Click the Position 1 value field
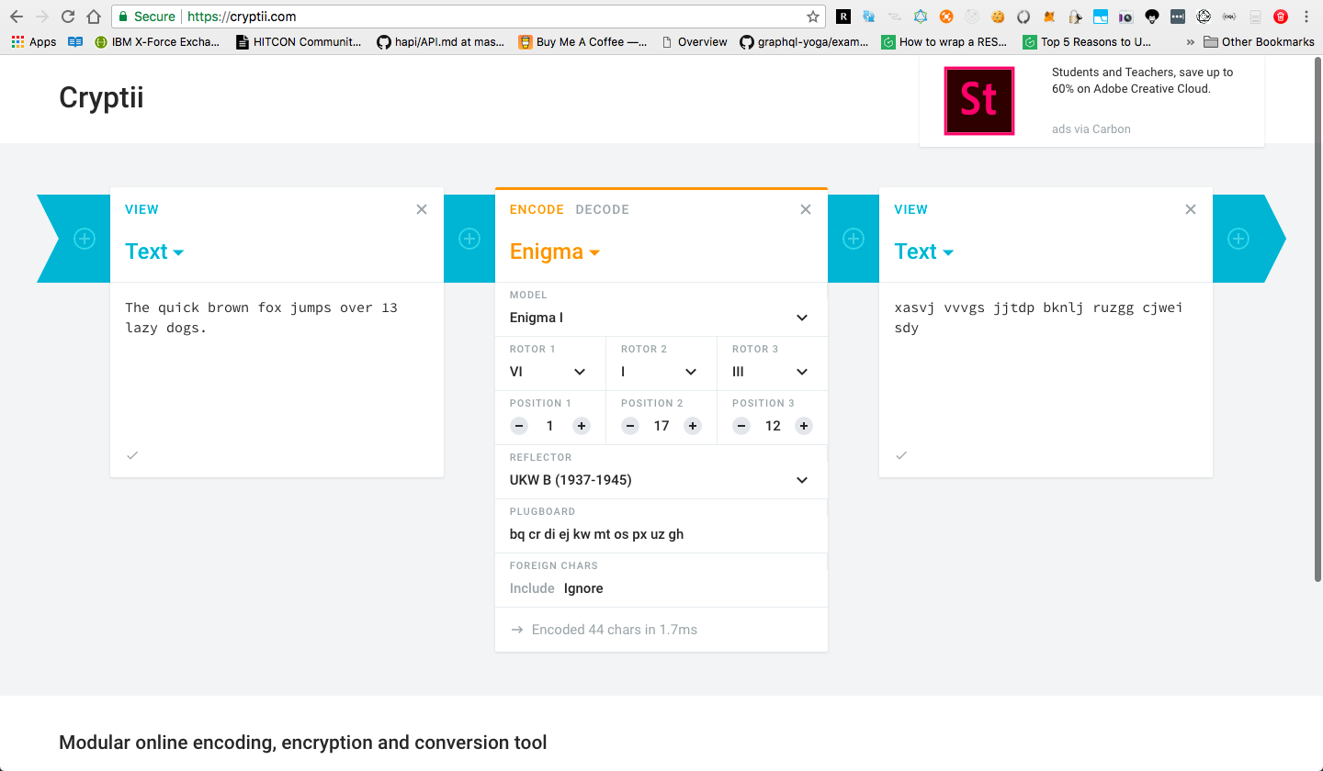The image size is (1323, 771). point(550,426)
